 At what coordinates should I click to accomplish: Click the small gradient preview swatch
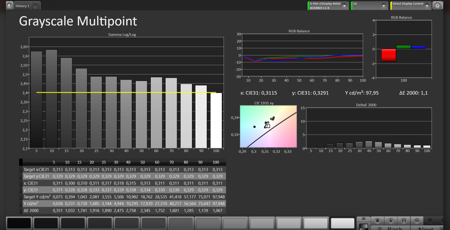point(364,226)
